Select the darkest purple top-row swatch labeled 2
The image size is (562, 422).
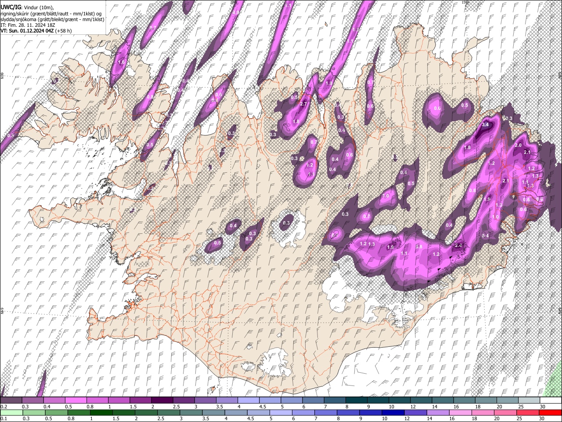coord(162,400)
